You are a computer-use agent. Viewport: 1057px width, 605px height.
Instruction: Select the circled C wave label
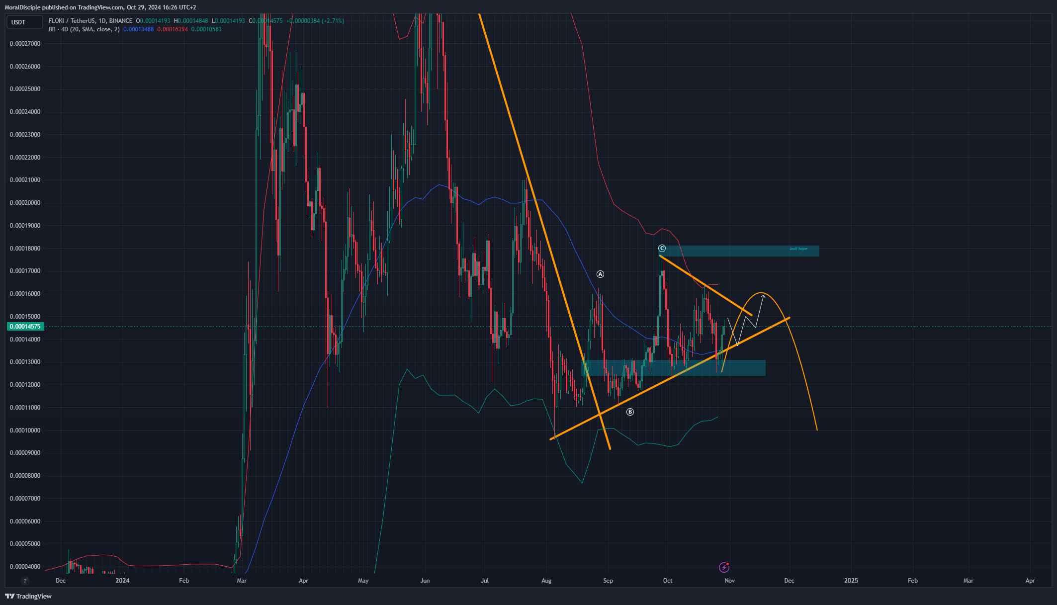pyautogui.click(x=662, y=248)
